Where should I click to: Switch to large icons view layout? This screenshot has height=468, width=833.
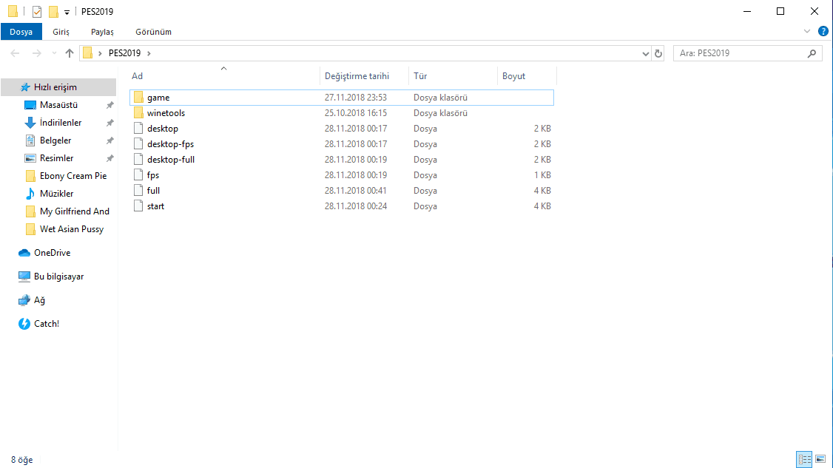(820, 459)
